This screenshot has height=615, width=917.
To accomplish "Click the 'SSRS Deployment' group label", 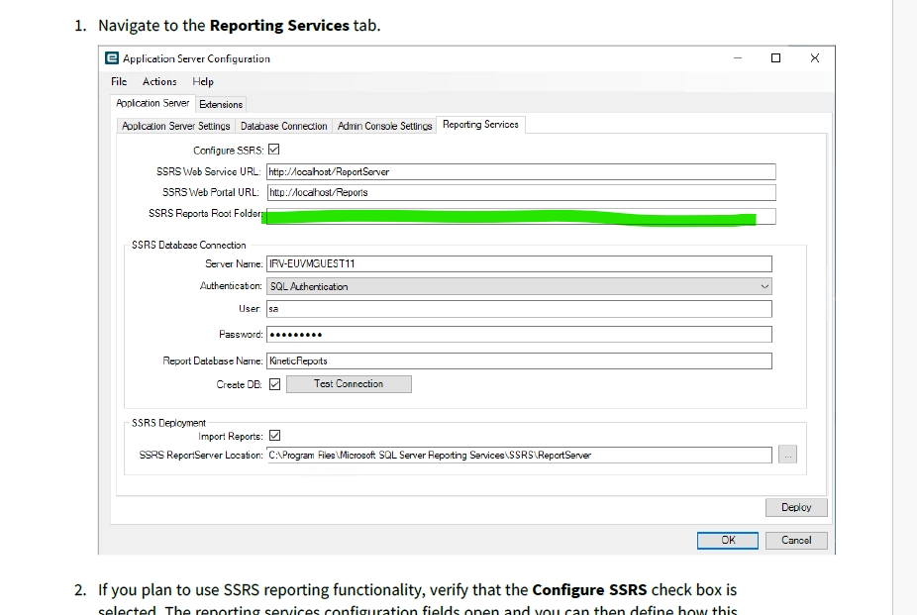I will (168, 423).
